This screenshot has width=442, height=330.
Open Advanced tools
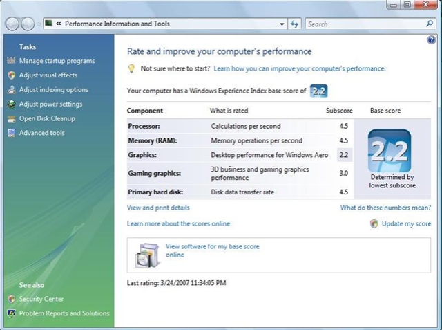point(42,133)
